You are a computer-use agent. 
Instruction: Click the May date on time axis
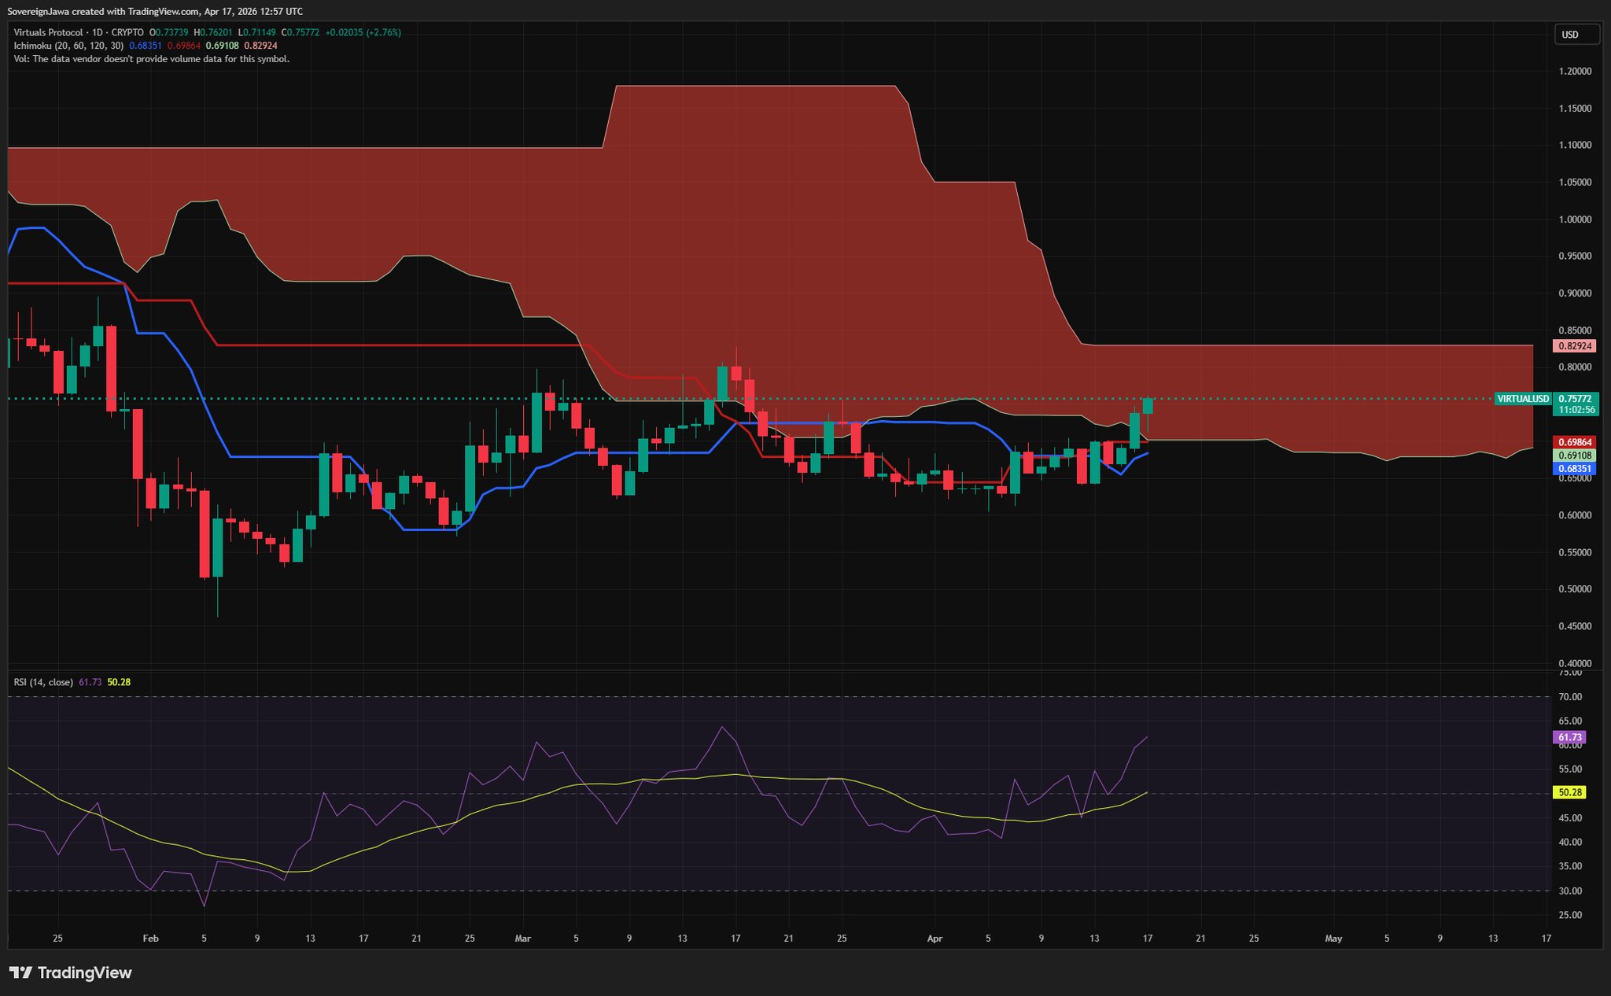click(x=1333, y=939)
